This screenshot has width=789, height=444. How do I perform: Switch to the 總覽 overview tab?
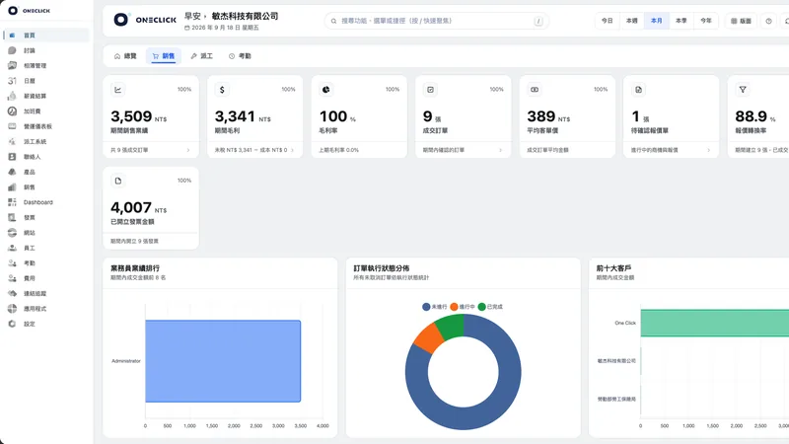(x=125, y=56)
